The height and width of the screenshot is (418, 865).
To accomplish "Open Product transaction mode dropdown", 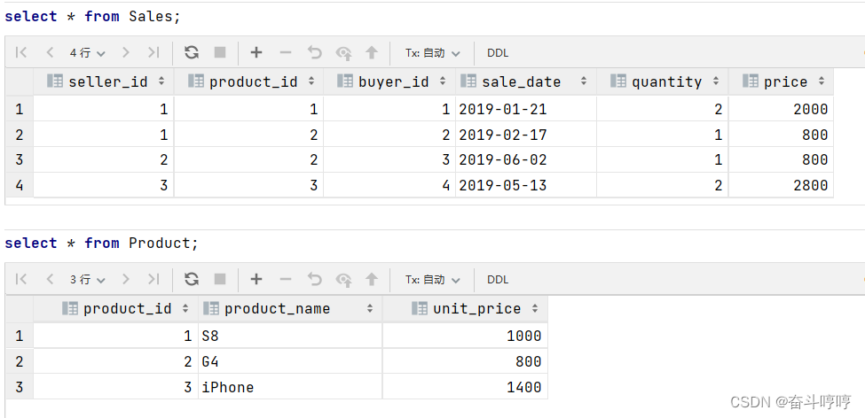I will coord(433,279).
